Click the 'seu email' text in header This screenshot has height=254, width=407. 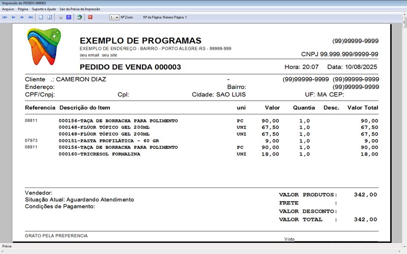click(90, 55)
